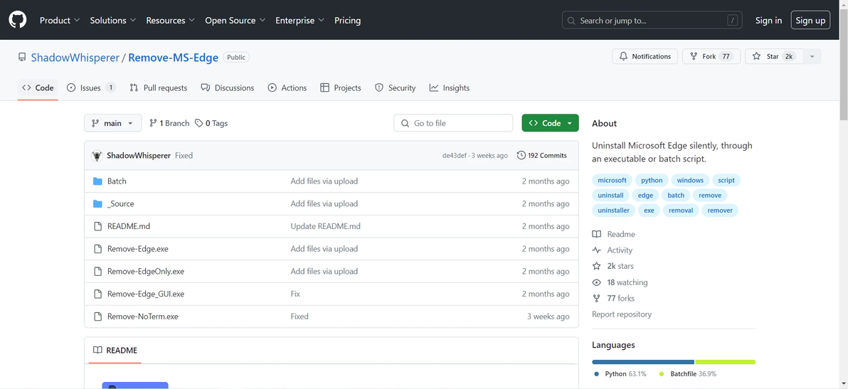Open the Actions tab

click(287, 88)
